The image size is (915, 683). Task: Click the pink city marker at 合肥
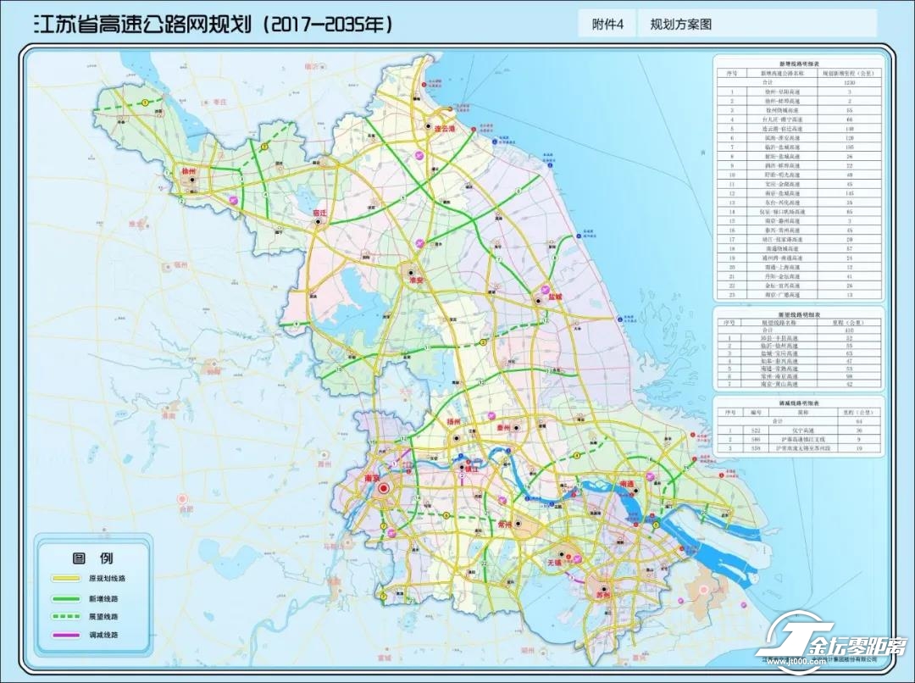pyautogui.click(x=183, y=499)
